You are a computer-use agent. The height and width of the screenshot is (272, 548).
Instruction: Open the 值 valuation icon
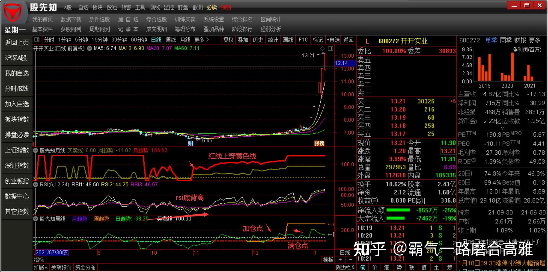click(x=424, y=267)
